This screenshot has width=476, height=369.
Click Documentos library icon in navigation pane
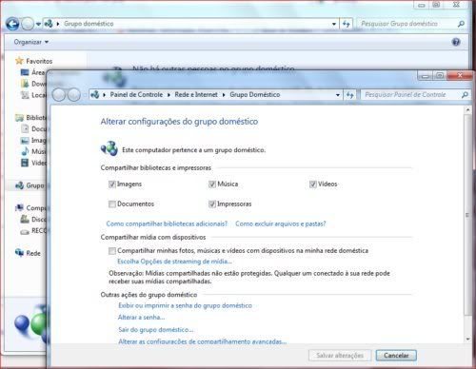(x=25, y=128)
